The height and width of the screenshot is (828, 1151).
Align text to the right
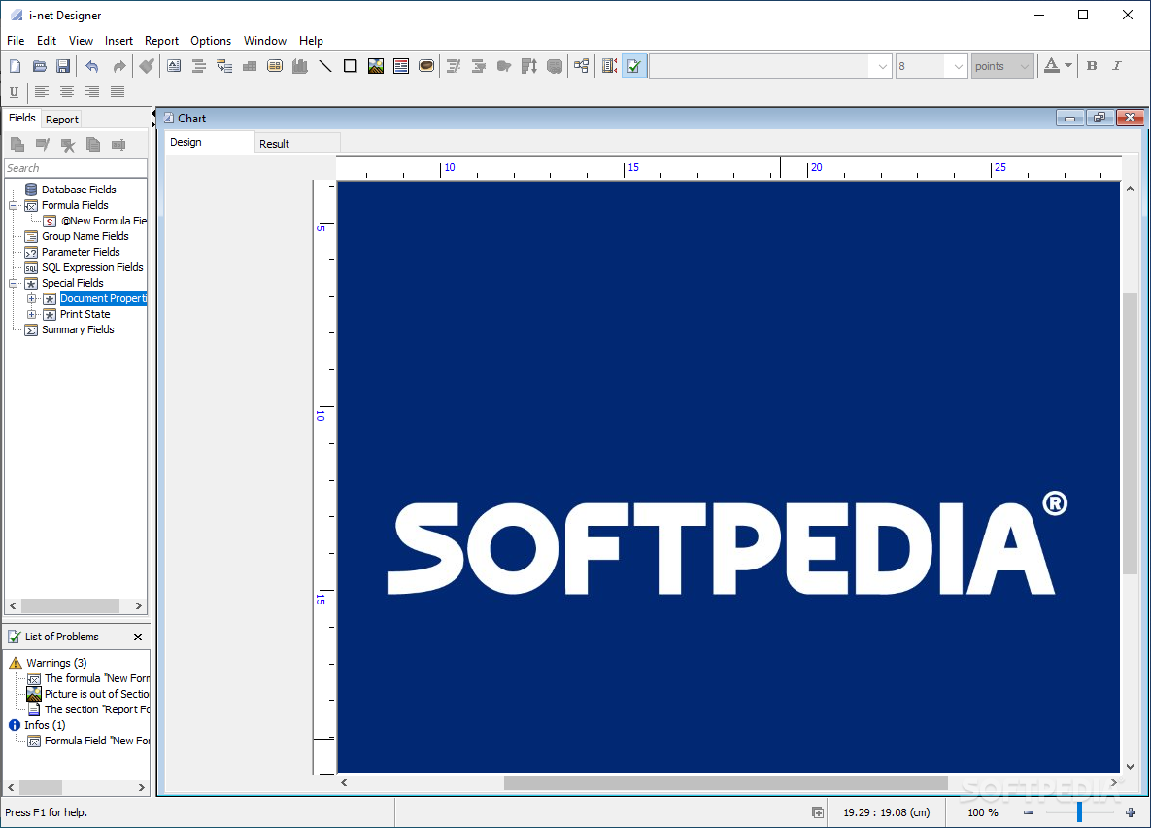(91, 91)
